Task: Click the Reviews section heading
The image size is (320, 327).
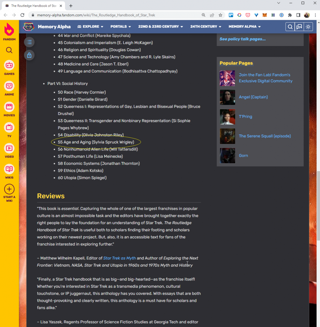Action: [51, 196]
